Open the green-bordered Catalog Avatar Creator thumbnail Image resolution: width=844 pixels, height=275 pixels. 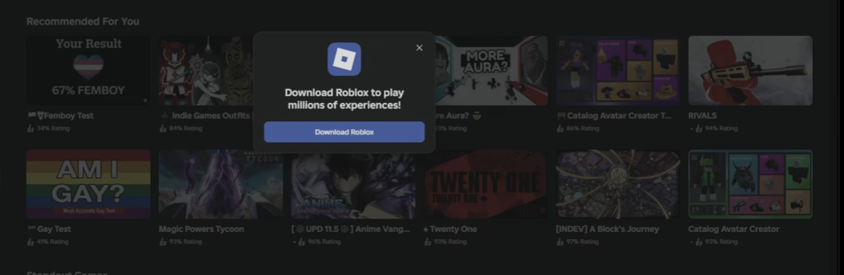(751, 184)
